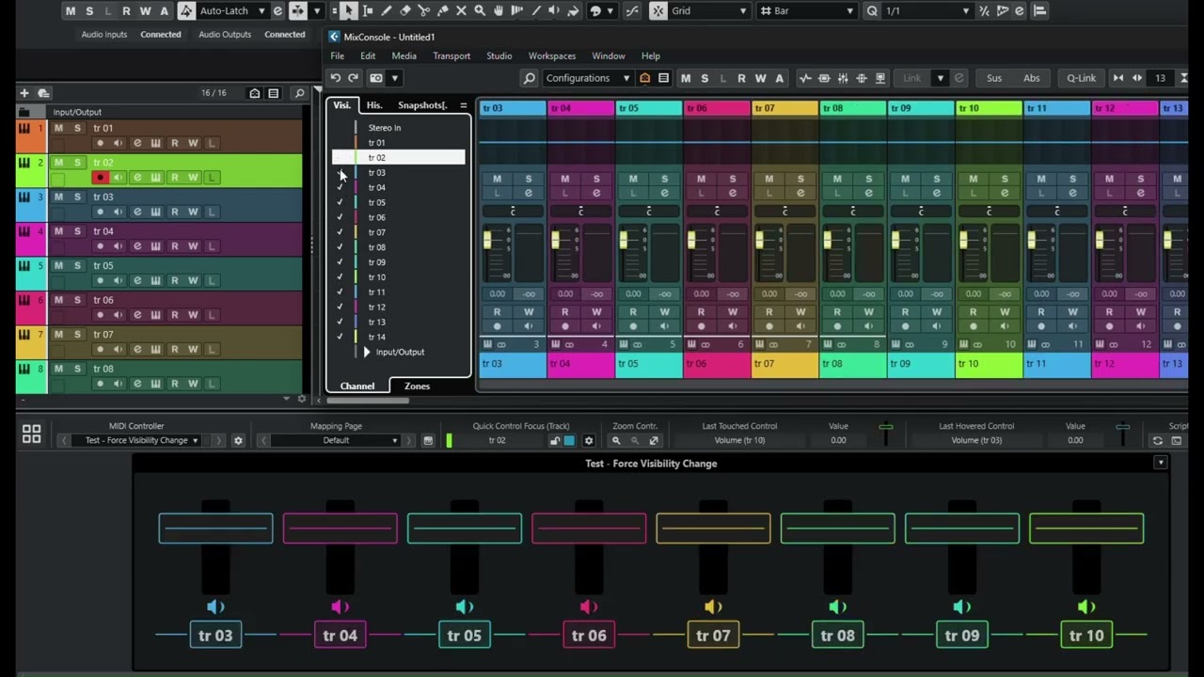Open the Transport menu

coord(451,55)
